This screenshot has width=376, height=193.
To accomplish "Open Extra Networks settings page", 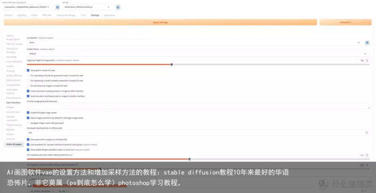I will point(14,98).
